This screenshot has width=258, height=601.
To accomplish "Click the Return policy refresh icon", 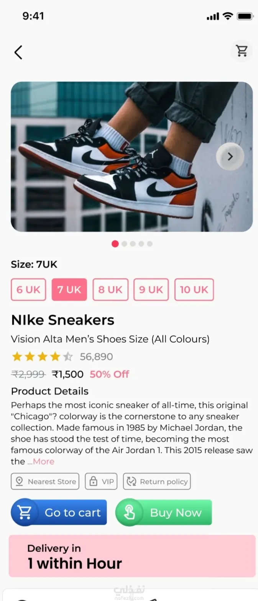I will [131, 481].
